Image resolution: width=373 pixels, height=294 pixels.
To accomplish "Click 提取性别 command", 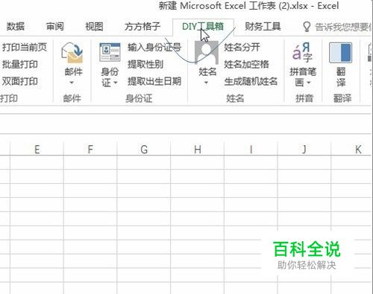I will point(145,64).
